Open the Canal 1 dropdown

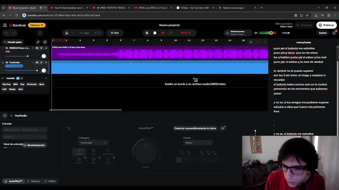pos(24,137)
